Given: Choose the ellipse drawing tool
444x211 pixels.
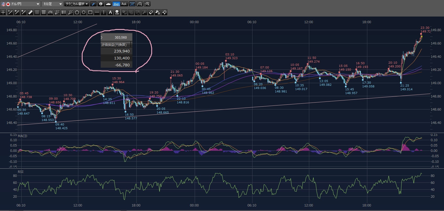Looking at the screenshot, I should click(84, 12).
